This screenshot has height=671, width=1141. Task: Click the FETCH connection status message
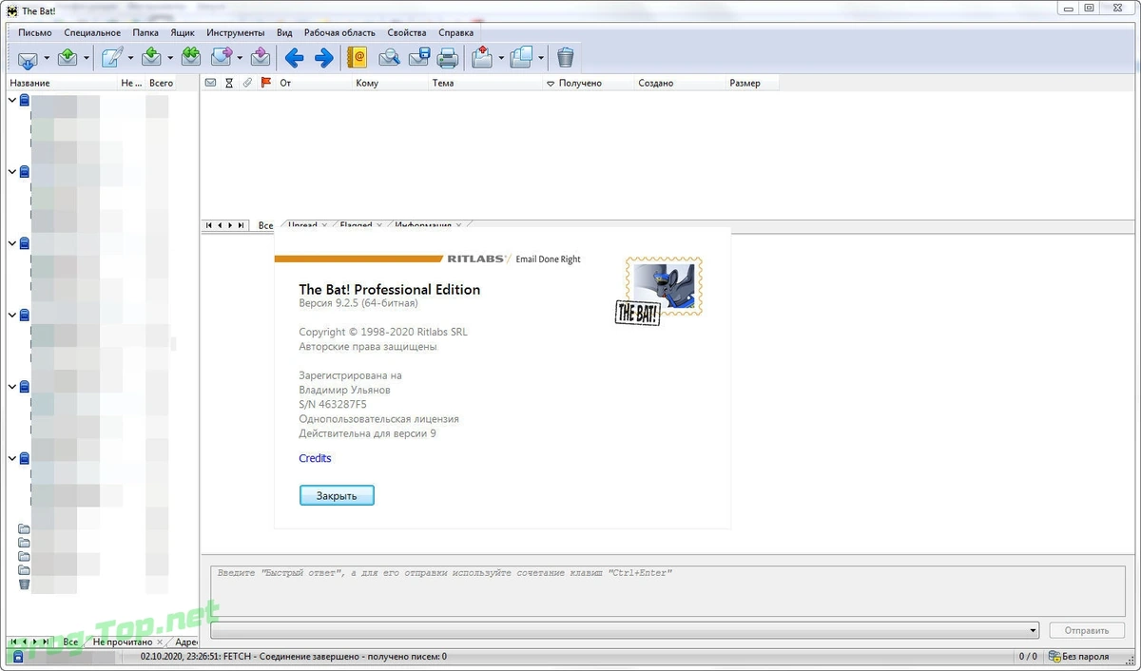294,657
